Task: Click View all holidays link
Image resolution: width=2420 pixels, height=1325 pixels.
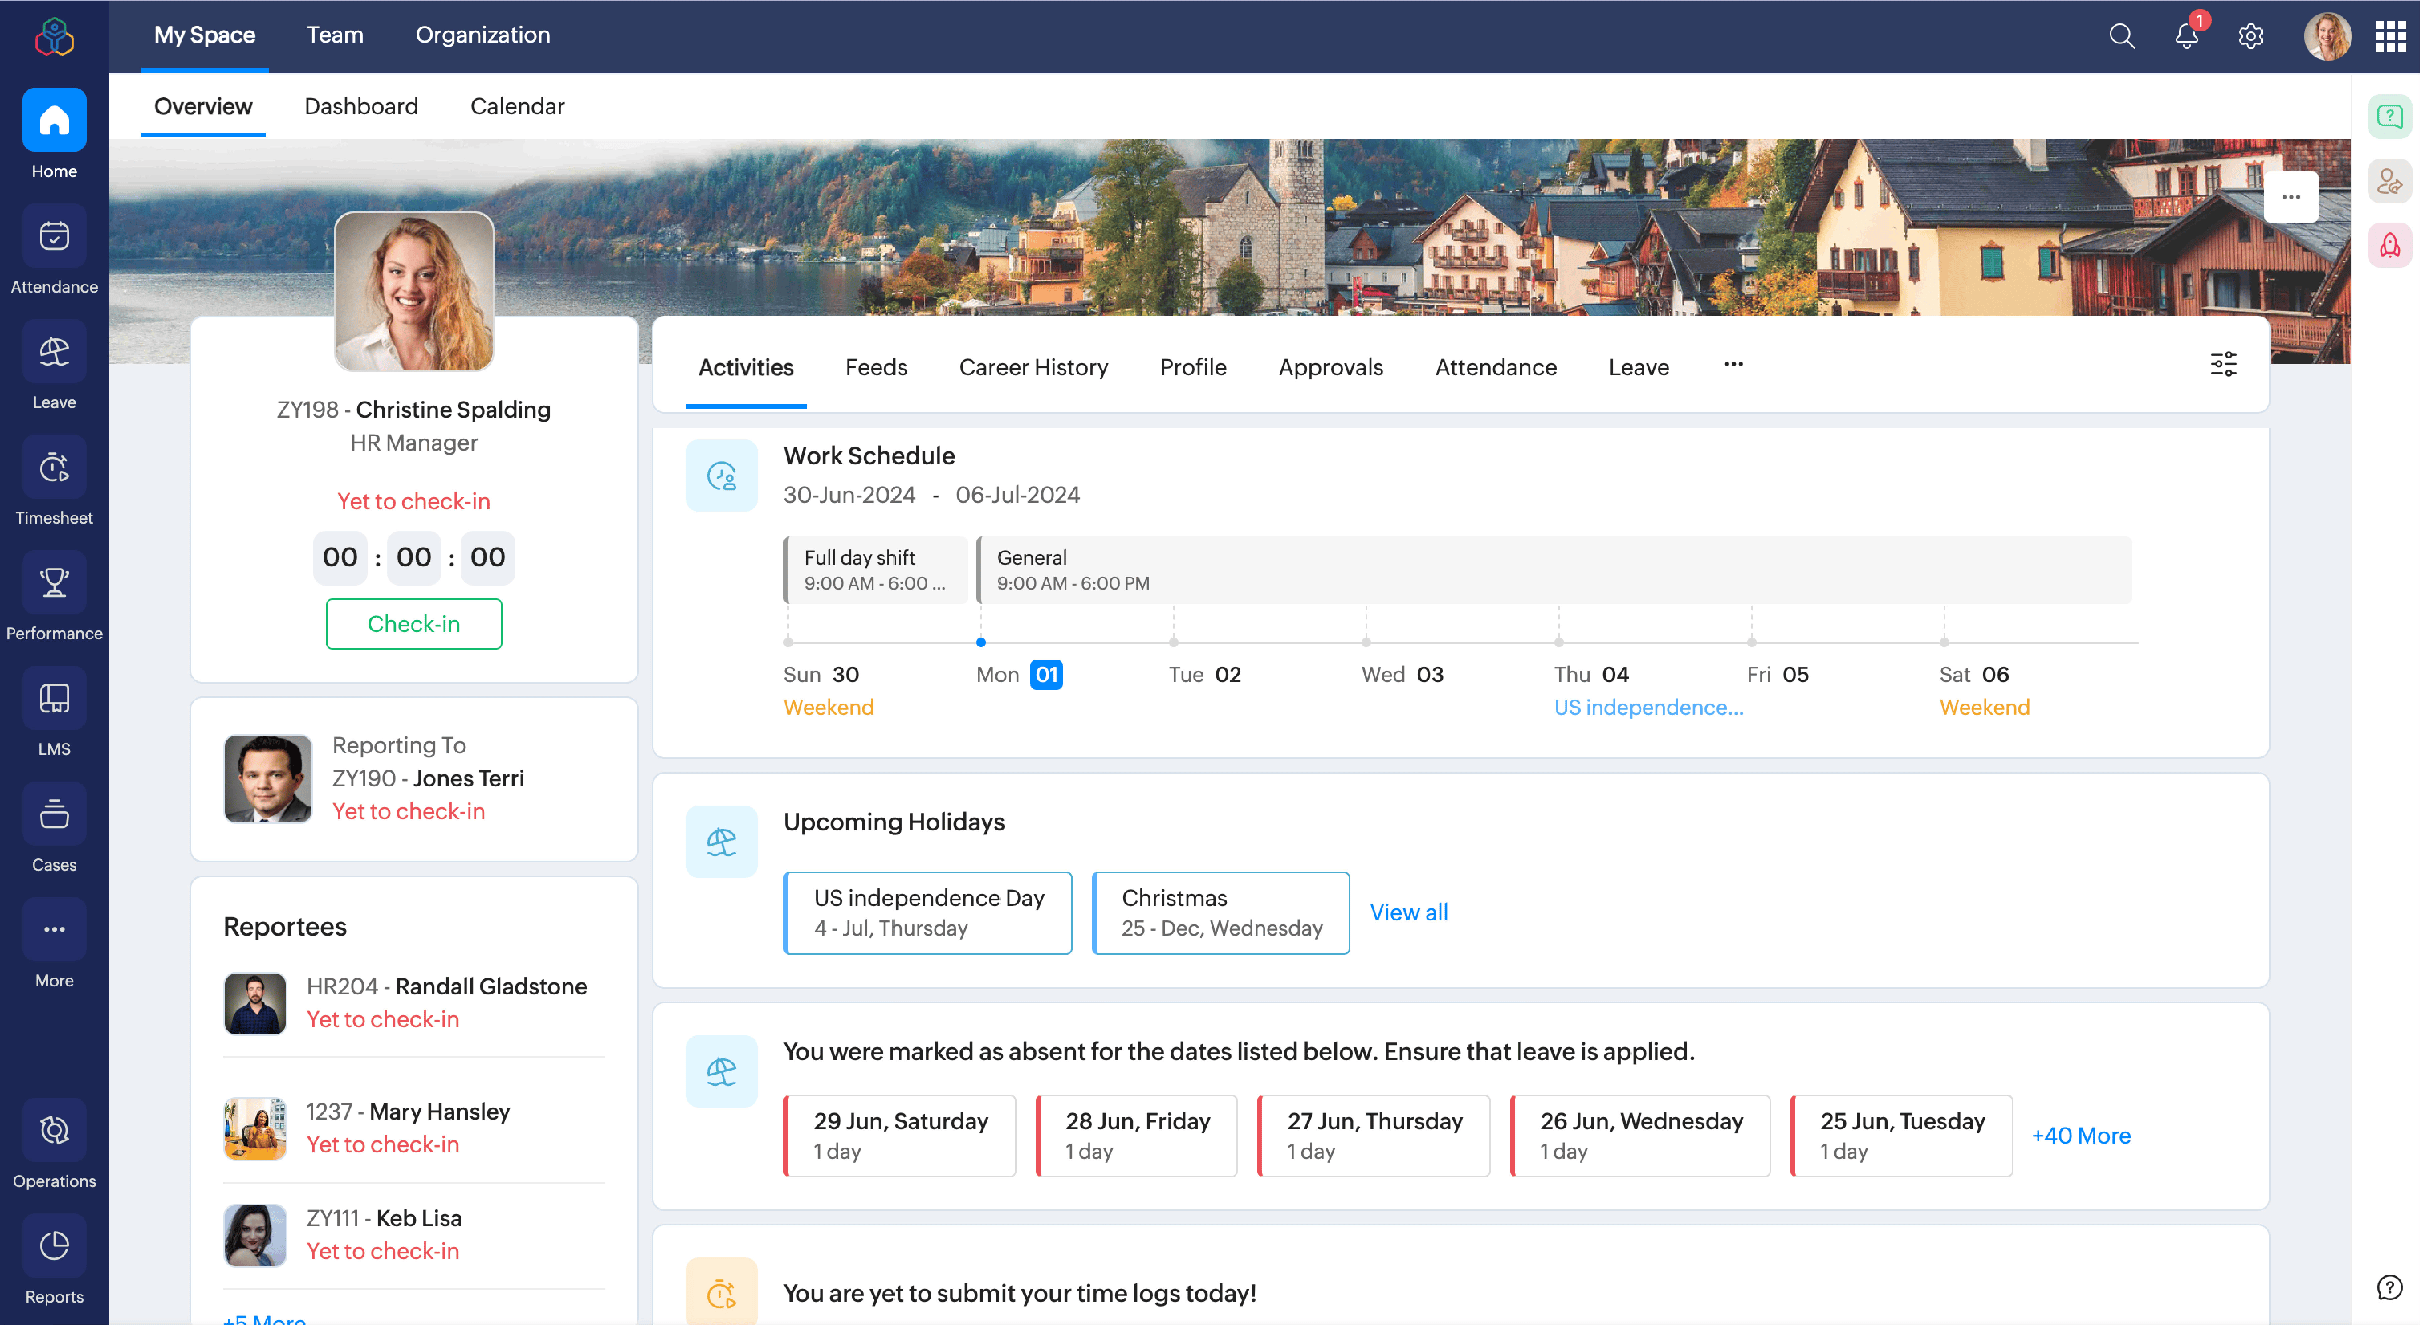Action: click(x=1408, y=912)
